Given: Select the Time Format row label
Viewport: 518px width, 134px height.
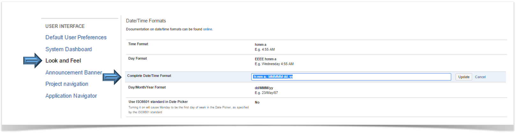Looking at the screenshot, I should [x=138, y=44].
